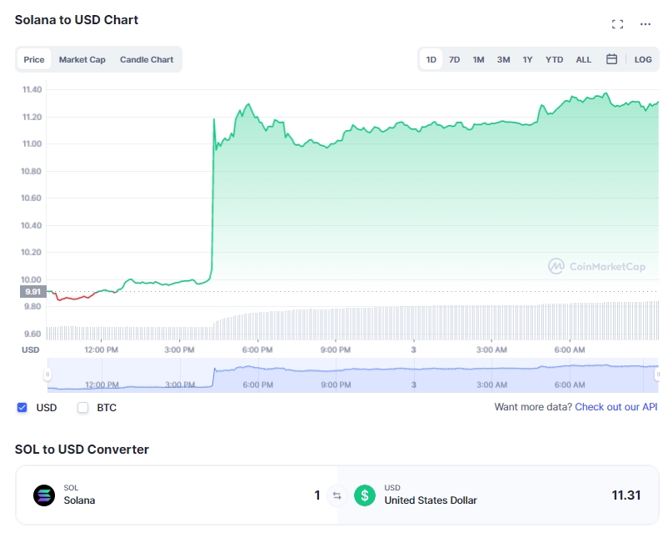Click the Solana logo in converter
This screenshot has width=668, height=538.
coord(44,495)
